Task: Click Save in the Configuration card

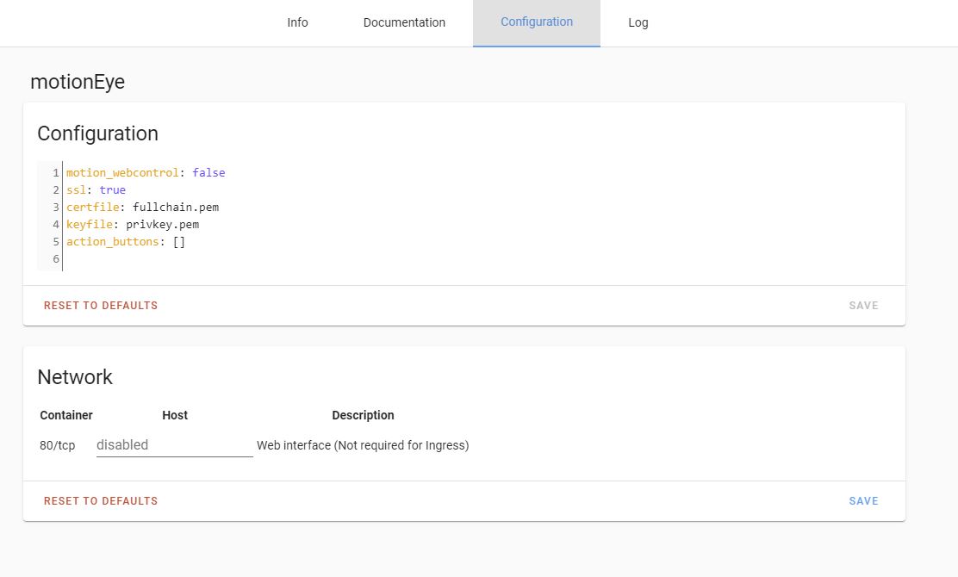Action: click(863, 305)
